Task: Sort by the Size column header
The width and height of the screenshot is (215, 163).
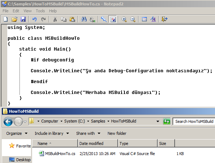Action: coord(166,143)
